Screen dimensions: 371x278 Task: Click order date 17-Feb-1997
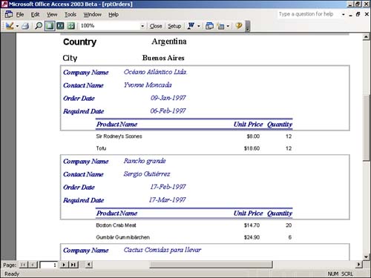(168, 187)
